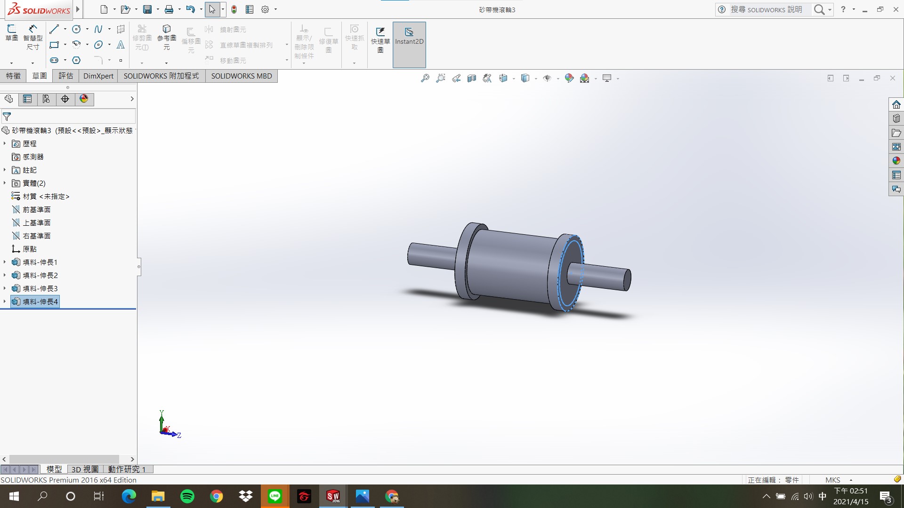Click the Save icon in the toolbar
This screenshot has height=508, width=904.
click(147, 9)
